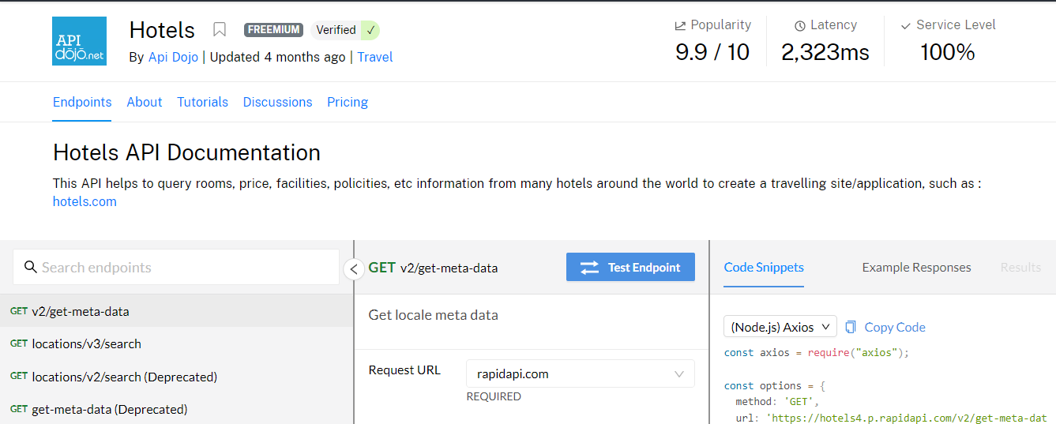Click the FREEMIUM badge
The width and height of the screenshot is (1056, 424).
point(273,30)
